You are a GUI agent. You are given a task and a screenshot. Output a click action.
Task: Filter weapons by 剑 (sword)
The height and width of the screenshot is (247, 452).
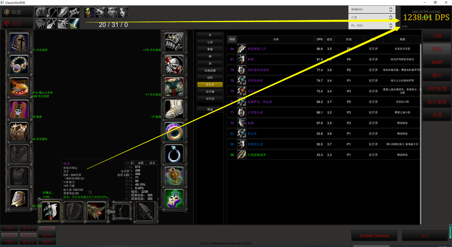(210, 63)
